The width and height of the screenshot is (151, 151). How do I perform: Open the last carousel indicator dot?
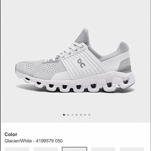89,115
